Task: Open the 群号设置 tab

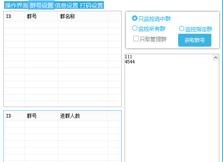Action: point(42,5)
